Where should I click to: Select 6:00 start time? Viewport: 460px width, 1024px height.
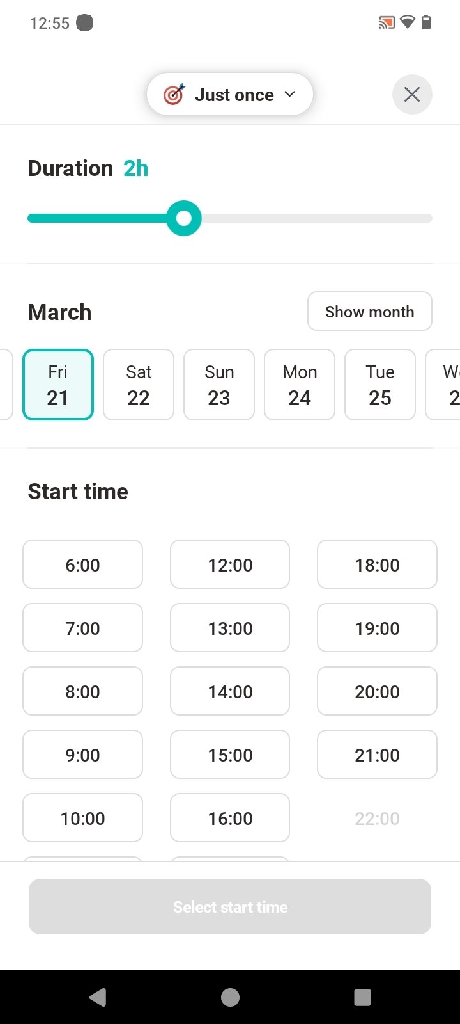tap(82, 564)
